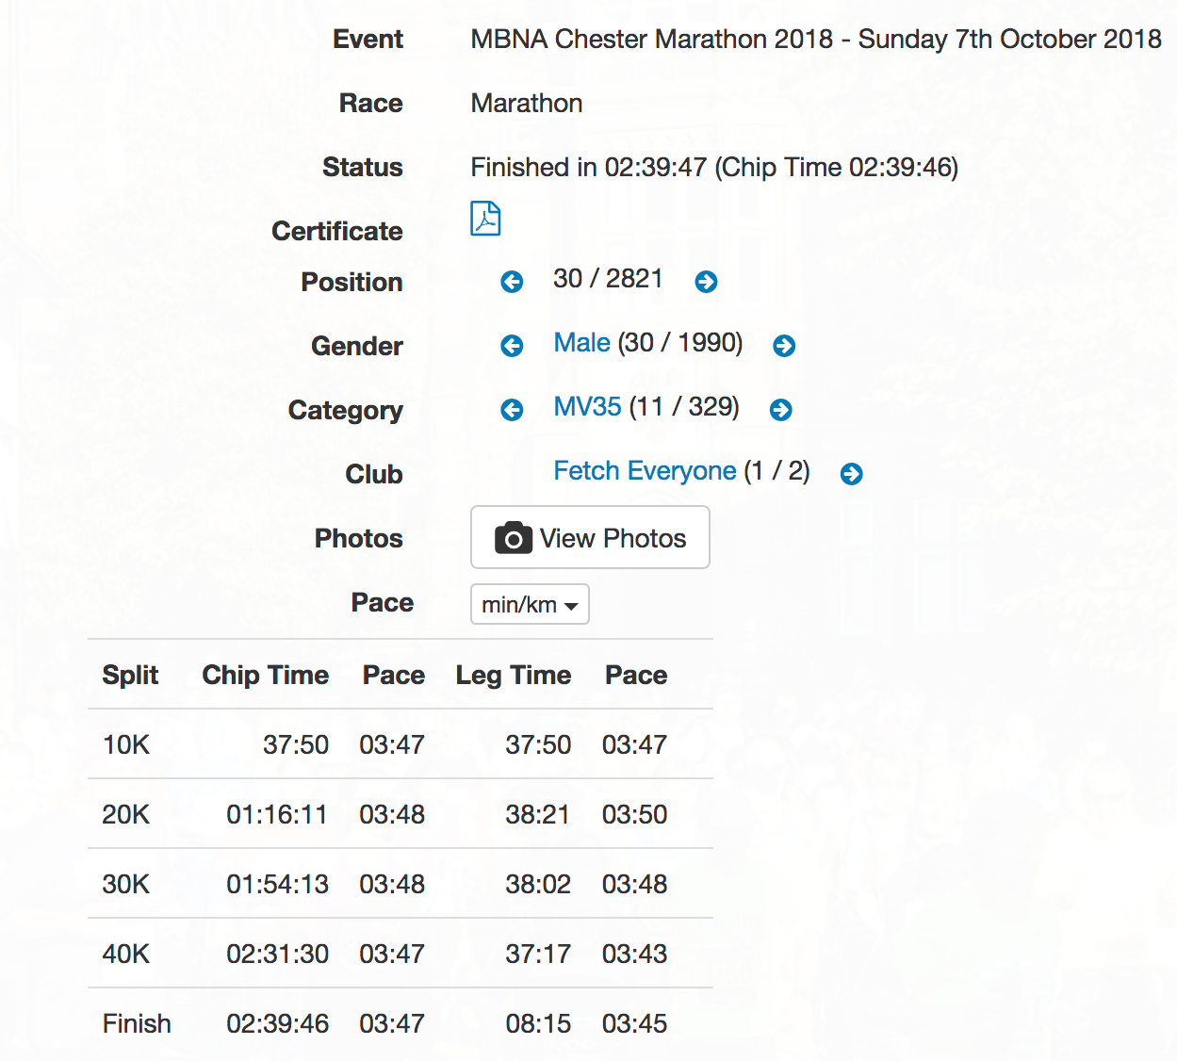Image resolution: width=1177 pixels, height=1061 pixels.
Task: Go to next Fetch Everyone club runner
Action: 852,474
